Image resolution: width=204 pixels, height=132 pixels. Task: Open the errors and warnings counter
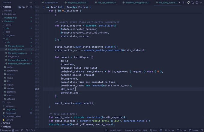coord(30,130)
